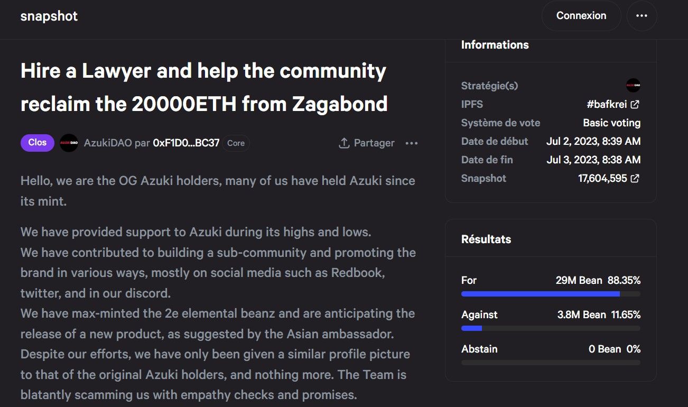The width and height of the screenshot is (688, 407).
Task: Click the Abstain results bar
Action: [551, 363]
